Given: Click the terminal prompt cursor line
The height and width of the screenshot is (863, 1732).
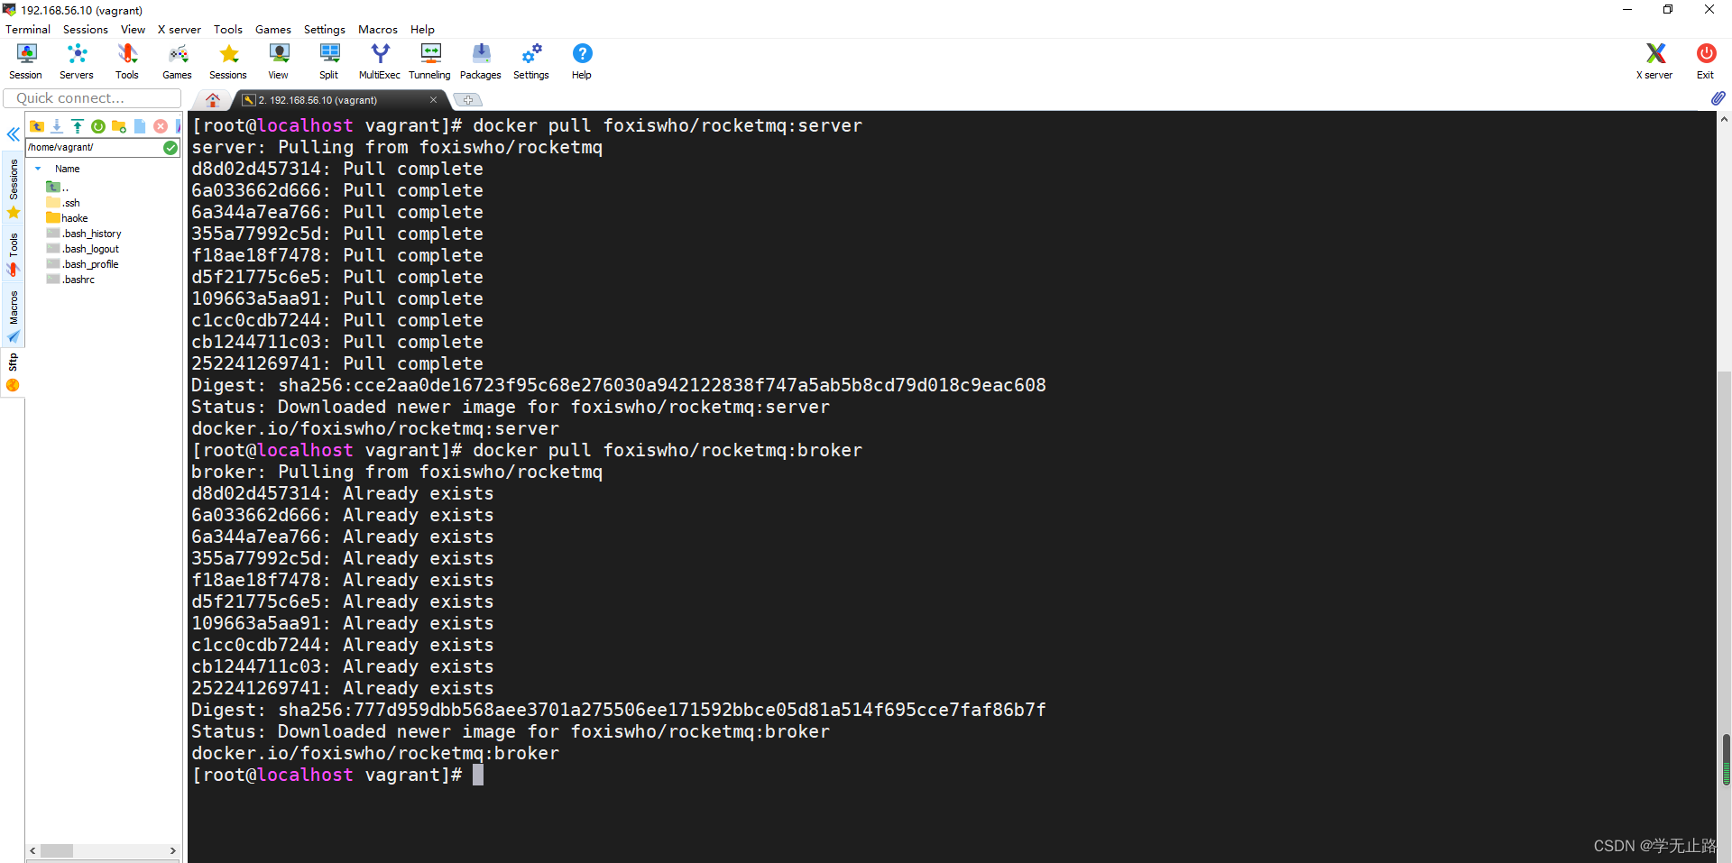Looking at the screenshot, I should 338,775.
